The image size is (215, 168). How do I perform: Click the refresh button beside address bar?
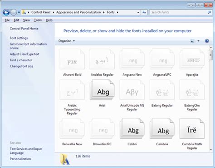tap(144, 12)
